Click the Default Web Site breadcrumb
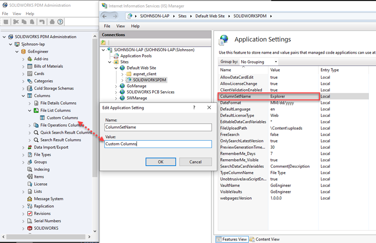The image size is (376, 243). click(x=210, y=16)
